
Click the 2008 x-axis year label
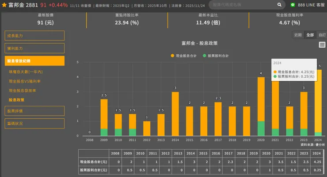click(x=90, y=140)
